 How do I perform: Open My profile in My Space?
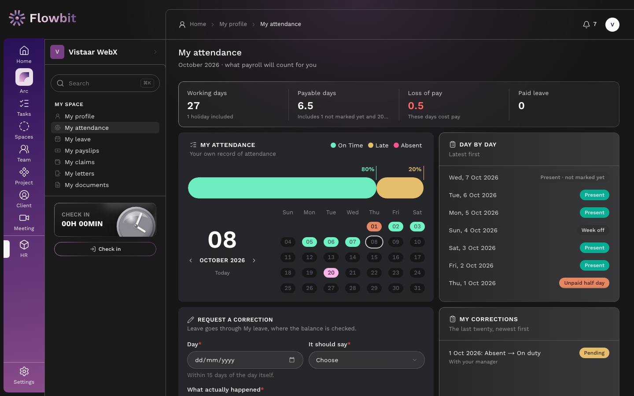pos(105,116)
